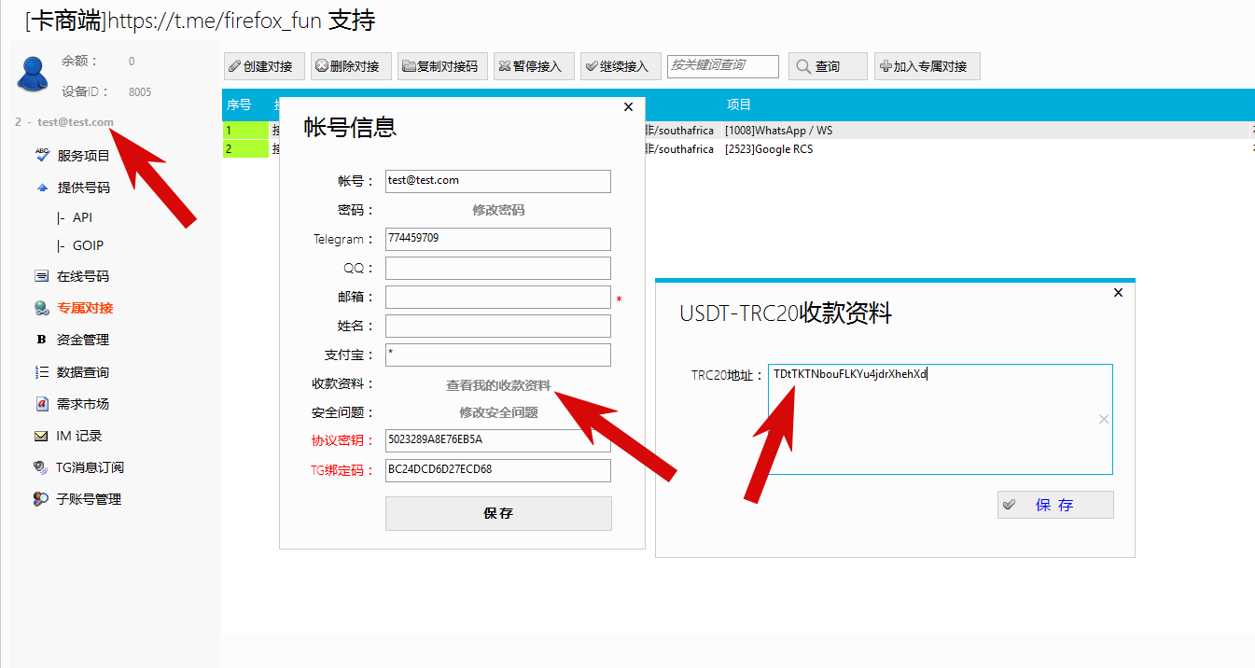Click the checkmark icon on 继续接入

coord(592,66)
